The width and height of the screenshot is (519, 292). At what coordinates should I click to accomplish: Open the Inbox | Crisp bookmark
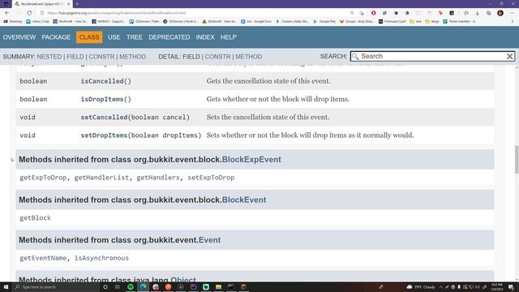pyautogui.click(x=38, y=21)
